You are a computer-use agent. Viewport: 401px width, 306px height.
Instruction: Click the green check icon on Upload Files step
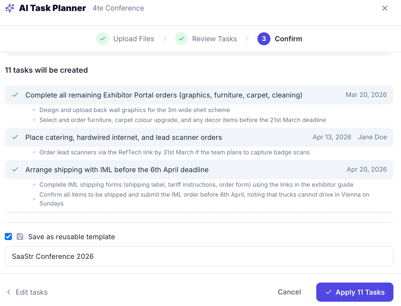click(x=103, y=39)
